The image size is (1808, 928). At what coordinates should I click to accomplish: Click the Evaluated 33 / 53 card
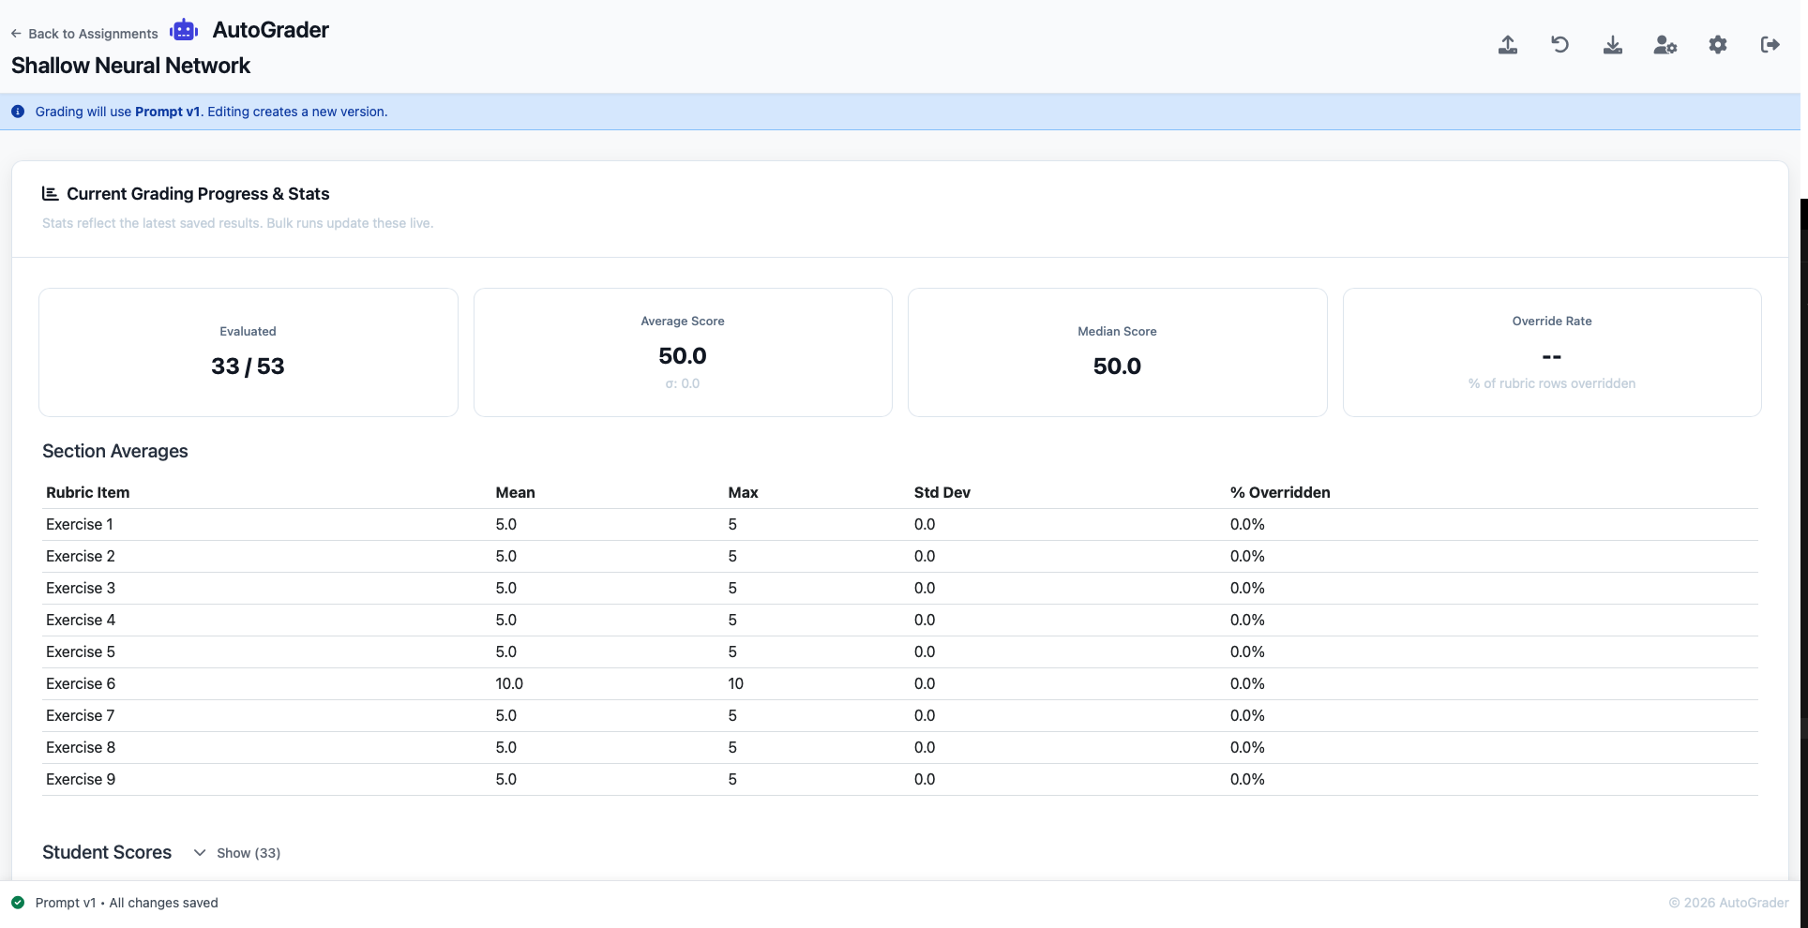[248, 352]
